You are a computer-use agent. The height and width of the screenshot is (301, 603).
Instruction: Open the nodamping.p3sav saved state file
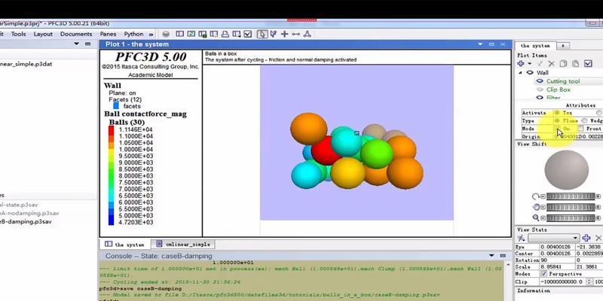click(x=29, y=213)
